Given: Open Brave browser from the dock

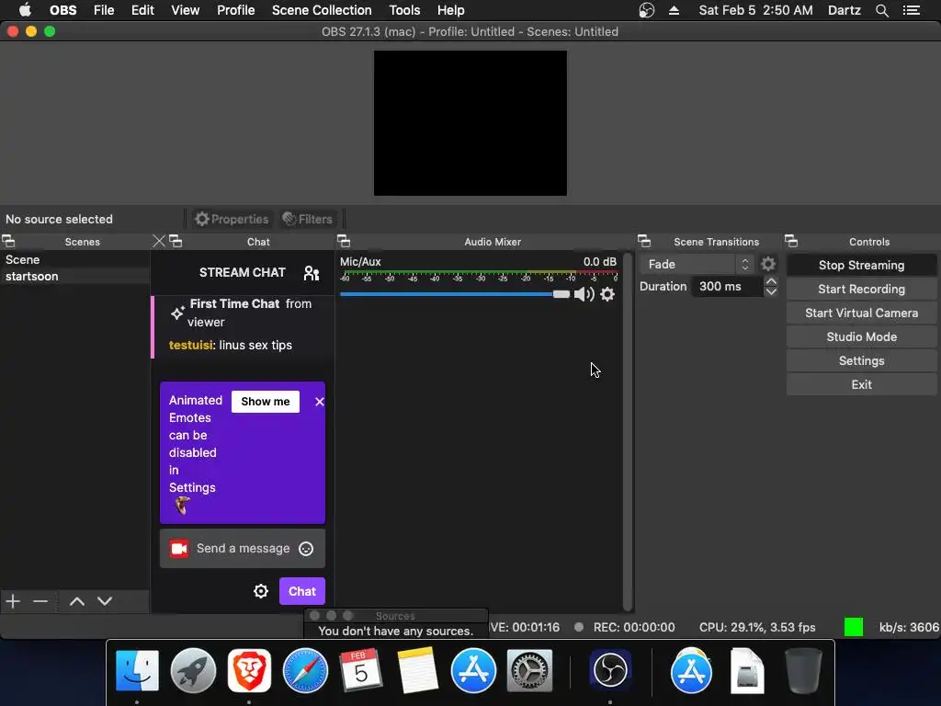Looking at the screenshot, I should [249, 670].
